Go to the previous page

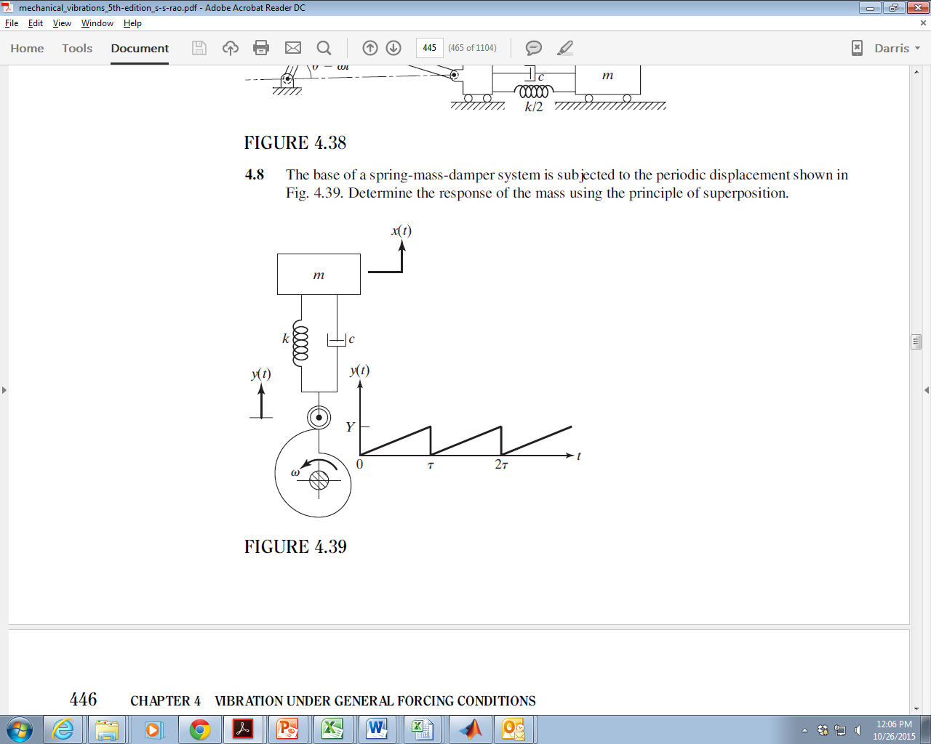370,48
